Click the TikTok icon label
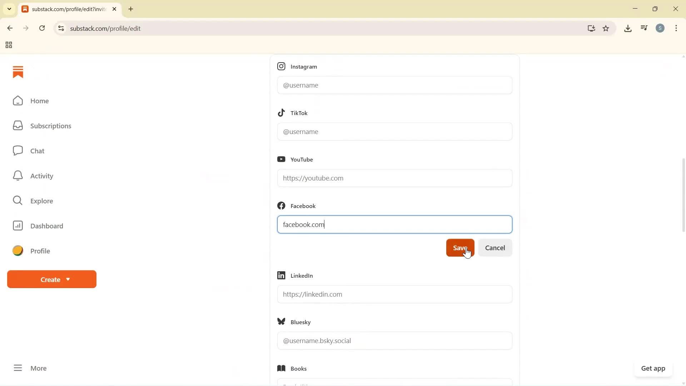The height and width of the screenshot is (386, 686). point(281,113)
